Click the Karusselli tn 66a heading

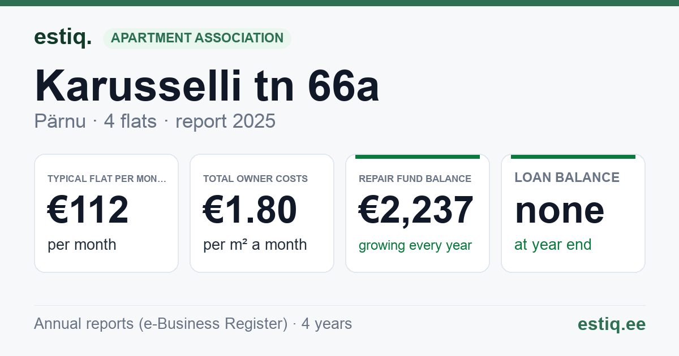[207, 86]
